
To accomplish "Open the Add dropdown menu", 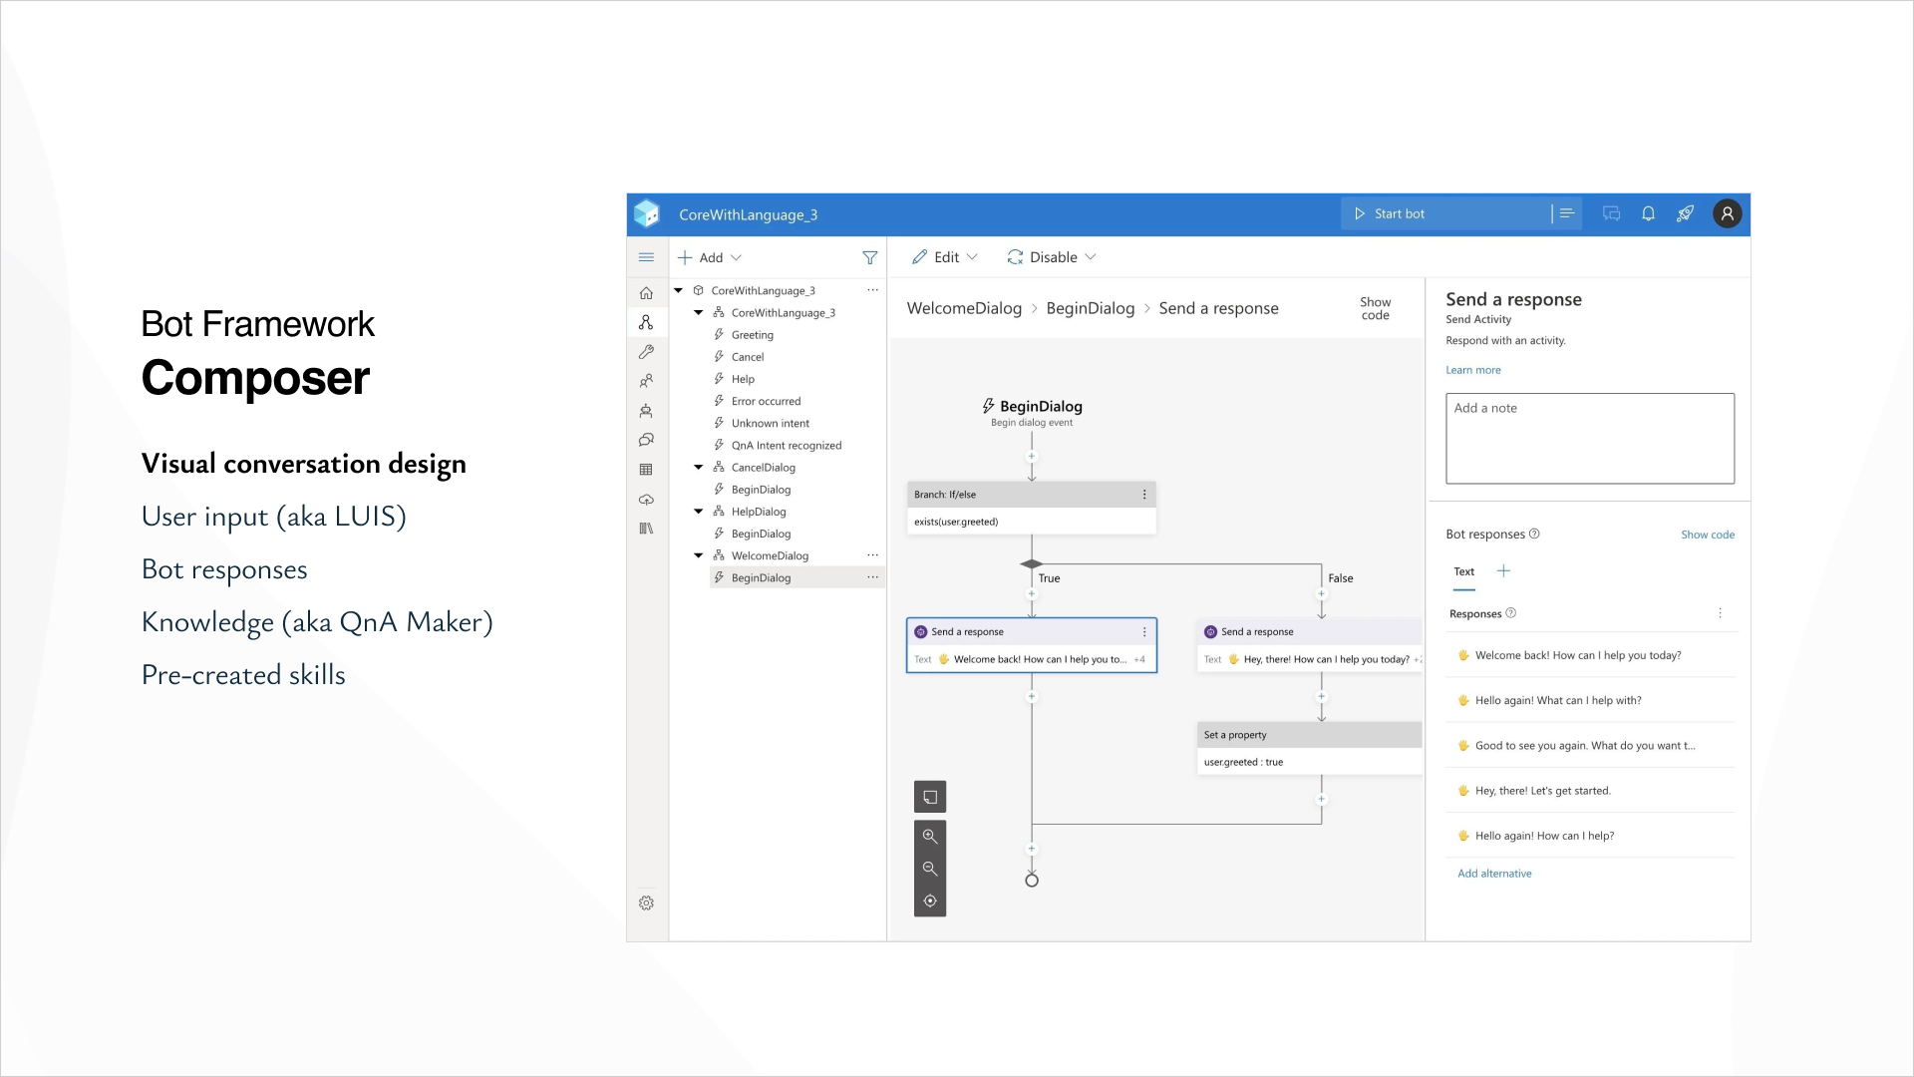I will coord(710,257).
